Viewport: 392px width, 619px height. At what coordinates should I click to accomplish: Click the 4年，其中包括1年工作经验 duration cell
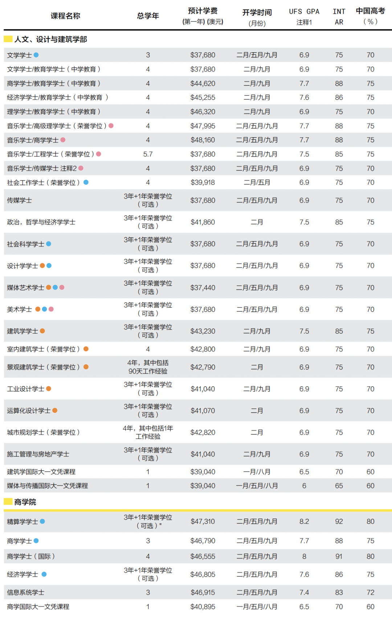point(148,432)
